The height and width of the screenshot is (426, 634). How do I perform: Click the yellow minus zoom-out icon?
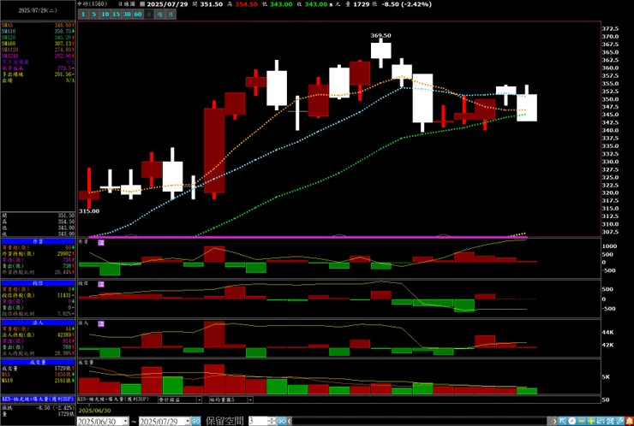click(582, 421)
